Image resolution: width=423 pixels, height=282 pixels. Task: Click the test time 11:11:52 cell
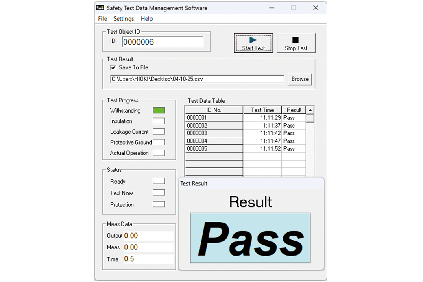(x=262, y=149)
